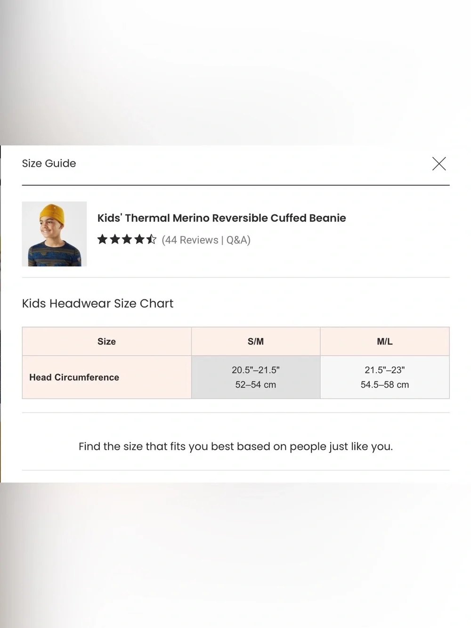Click the Head Circumference row label

click(74, 377)
